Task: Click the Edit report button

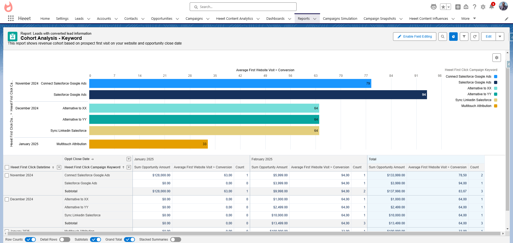Action: 488,37
